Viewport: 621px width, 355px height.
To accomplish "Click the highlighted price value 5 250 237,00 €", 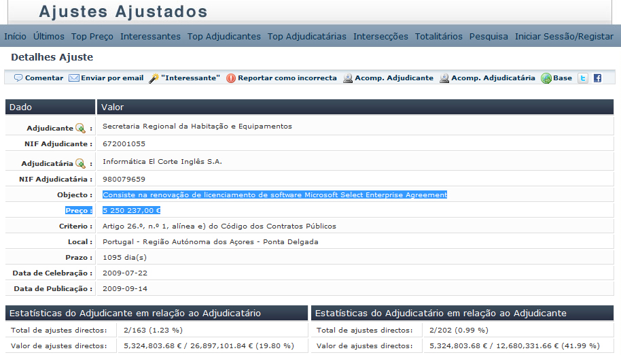I will pyautogui.click(x=131, y=210).
